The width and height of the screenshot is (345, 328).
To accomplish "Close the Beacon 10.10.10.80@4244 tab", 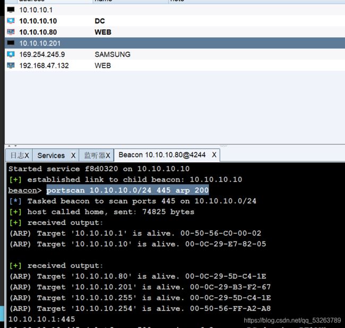I will (x=214, y=154).
